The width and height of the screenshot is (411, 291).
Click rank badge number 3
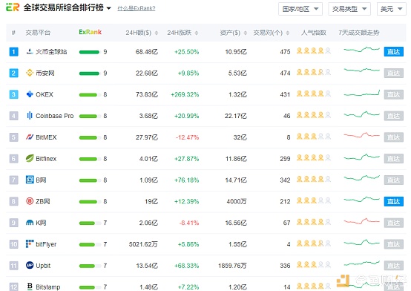13,94
